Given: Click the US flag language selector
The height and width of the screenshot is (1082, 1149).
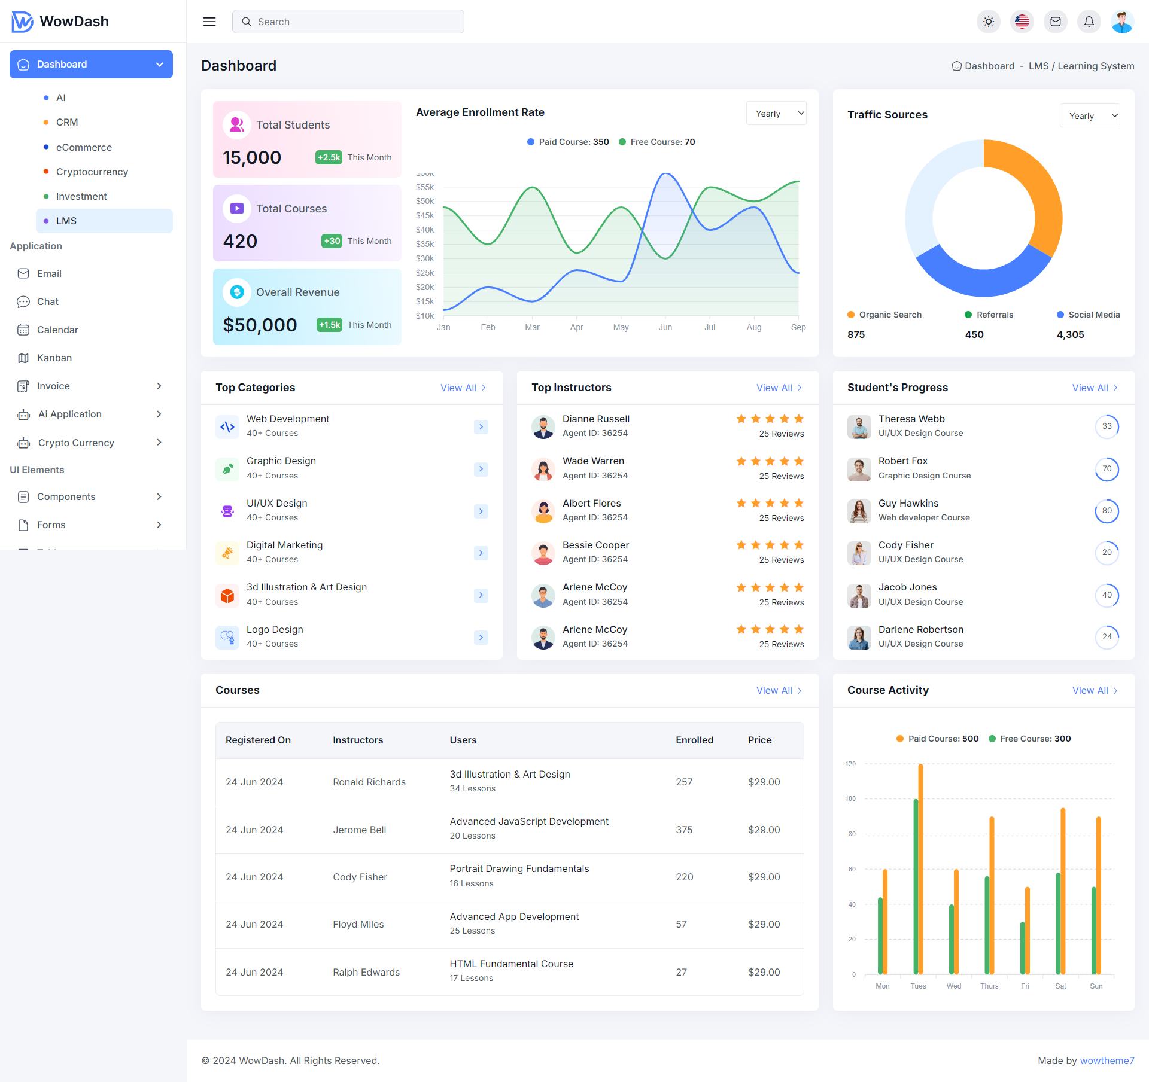Looking at the screenshot, I should (1022, 22).
